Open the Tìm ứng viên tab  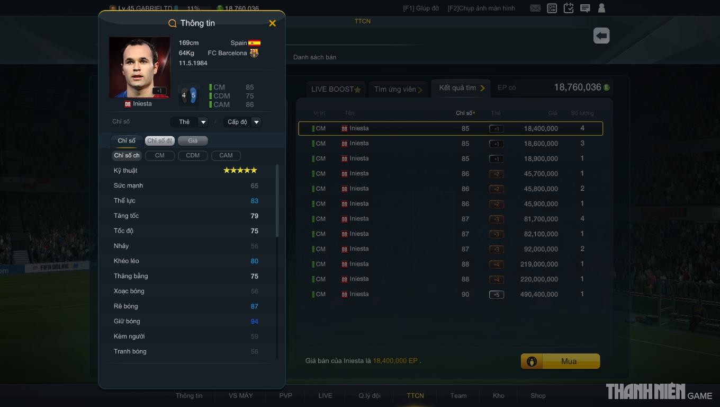(398, 89)
